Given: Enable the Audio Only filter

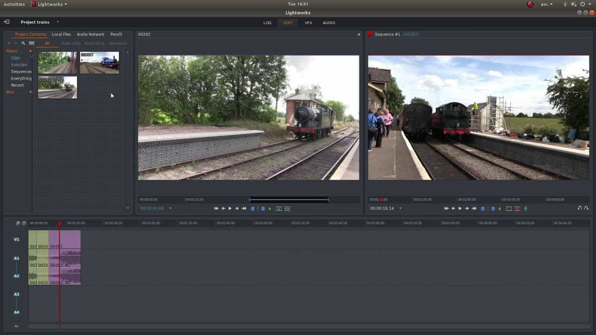Looking at the screenshot, I should click(94, 43).
